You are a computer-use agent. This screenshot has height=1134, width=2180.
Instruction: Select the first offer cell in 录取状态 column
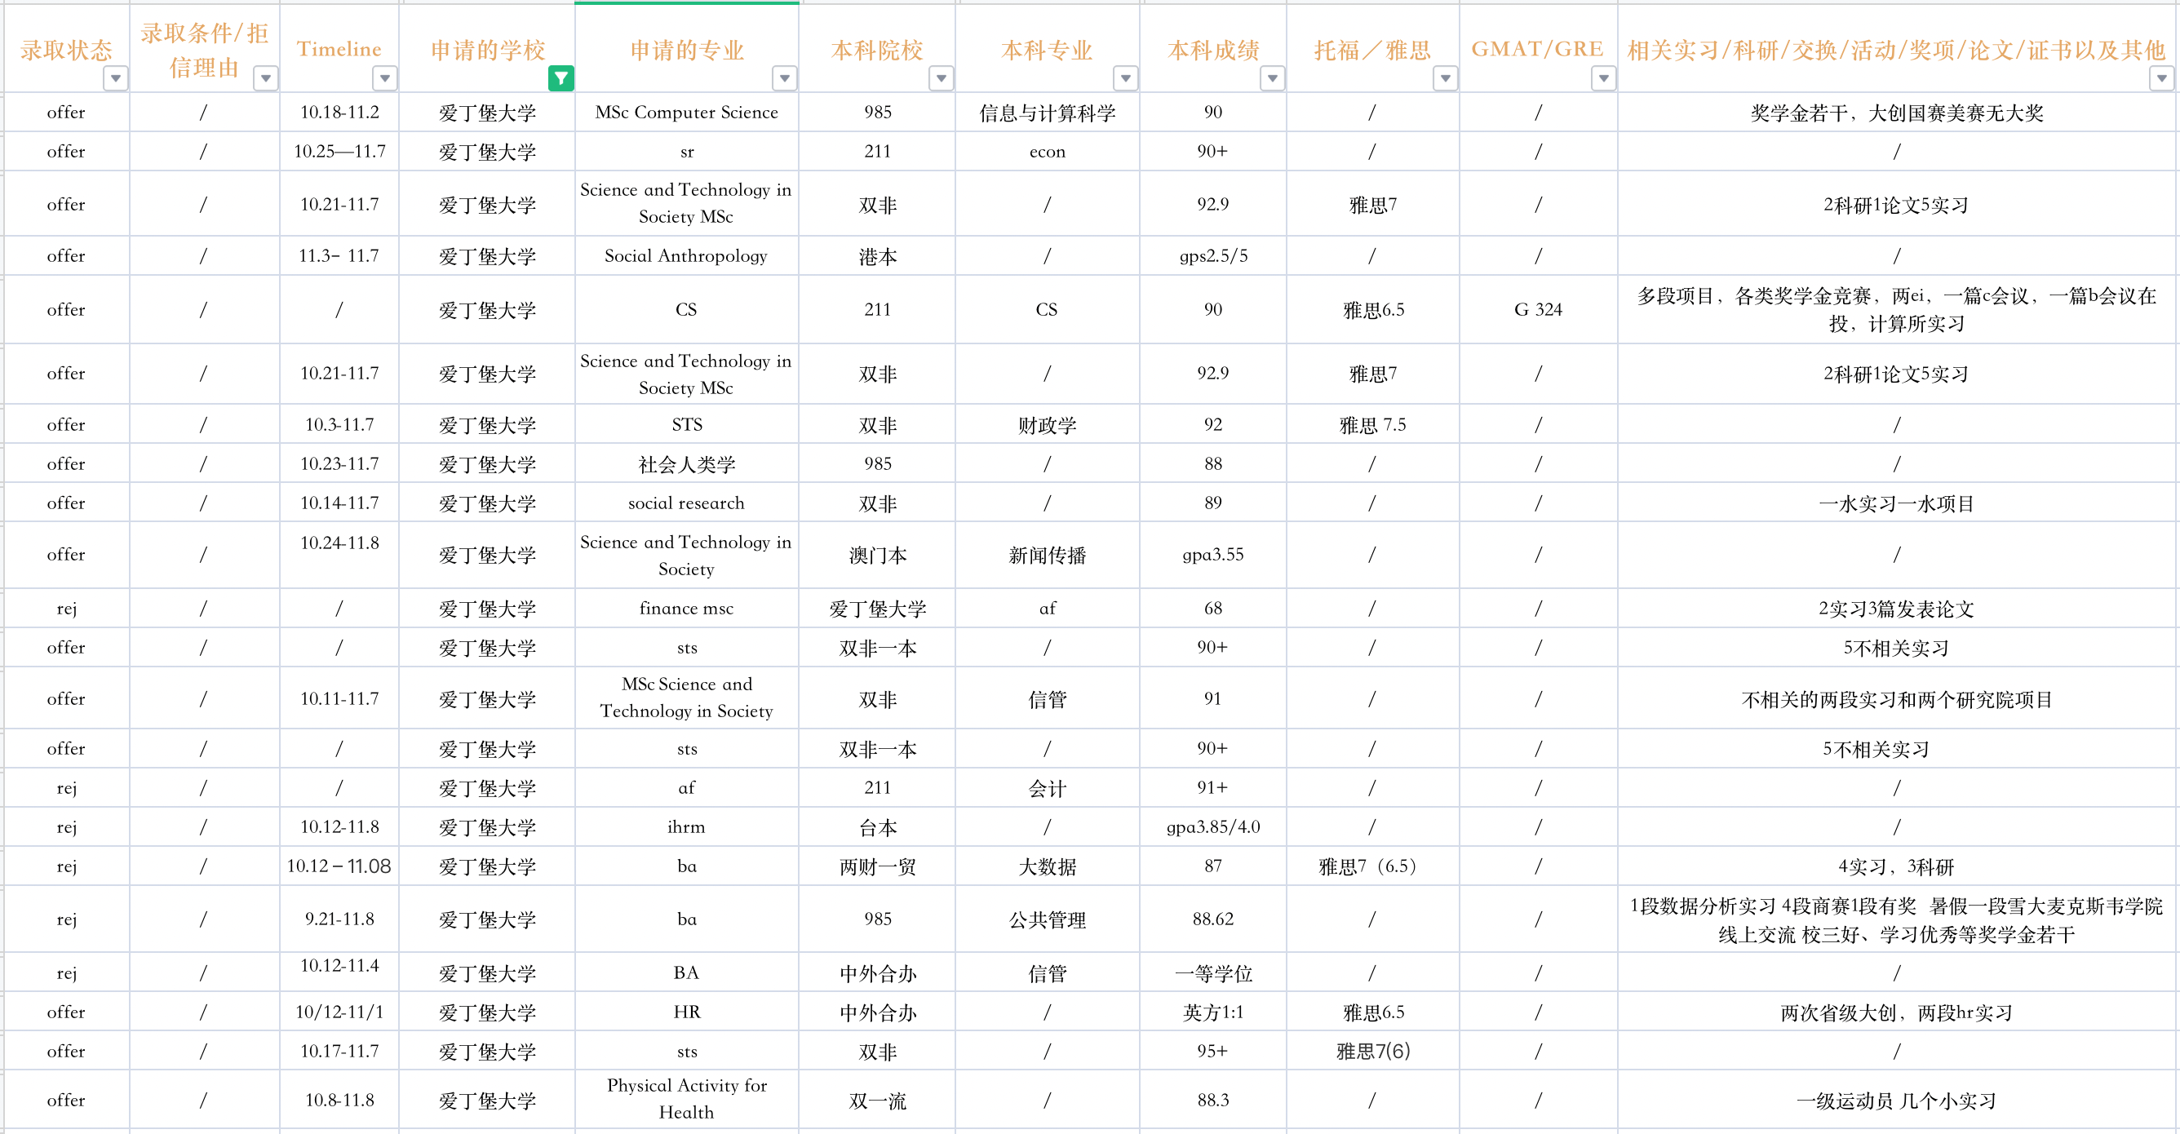point(66,112)
